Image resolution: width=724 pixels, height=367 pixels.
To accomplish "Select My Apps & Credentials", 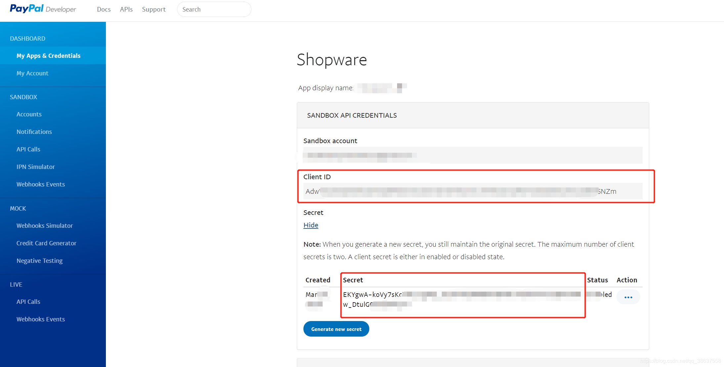I will pyautogui.click(x=48, y=56).
